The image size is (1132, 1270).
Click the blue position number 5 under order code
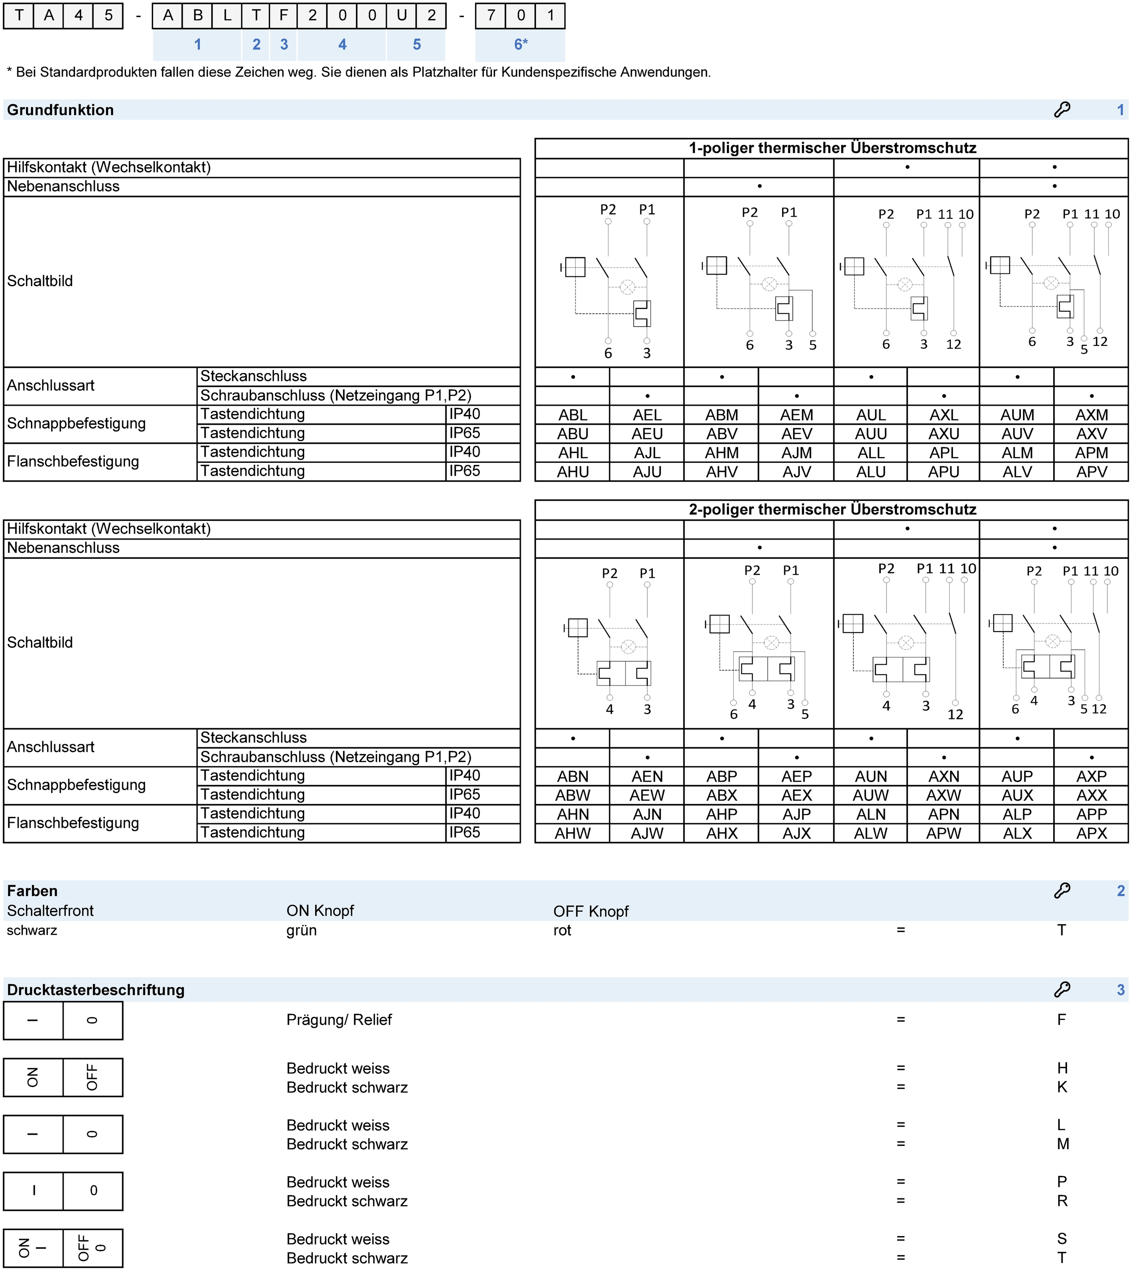(x=417, y=44)
